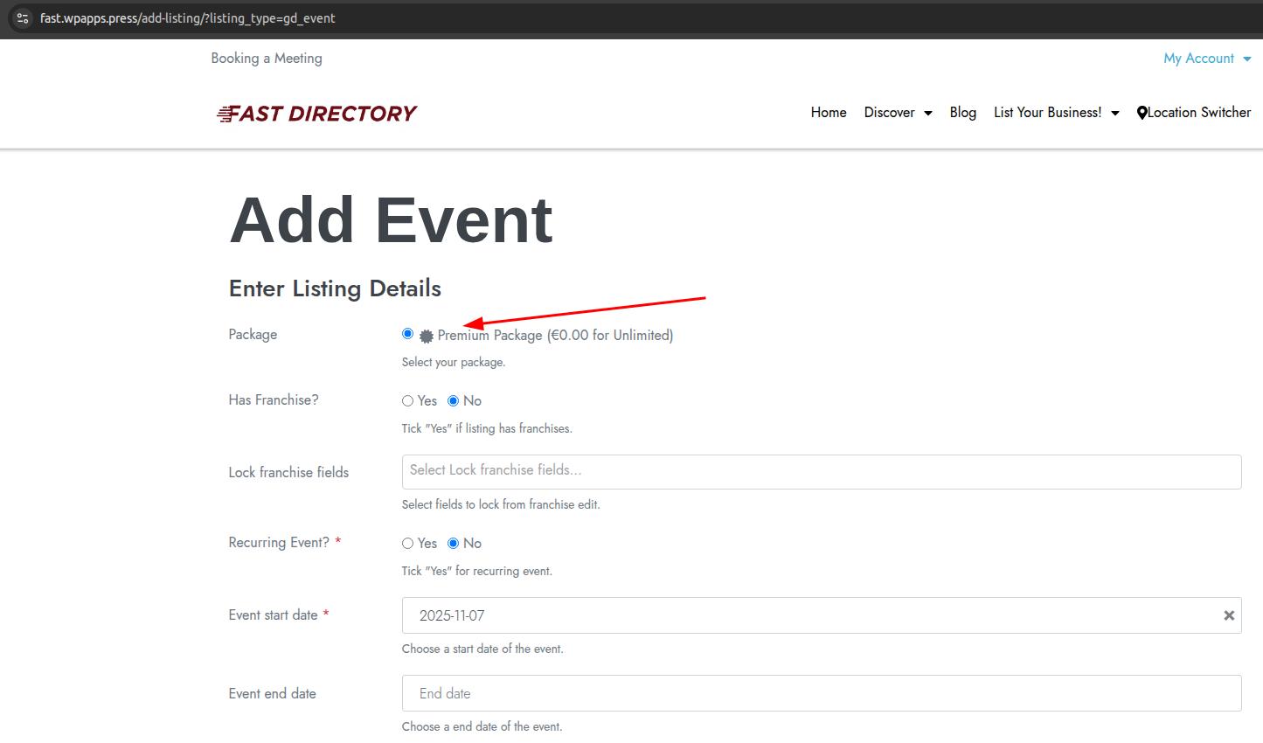This screenshot has width=1263, height=743.
Task: Select Yes for Recurring Event
Action: pos(407,543)
